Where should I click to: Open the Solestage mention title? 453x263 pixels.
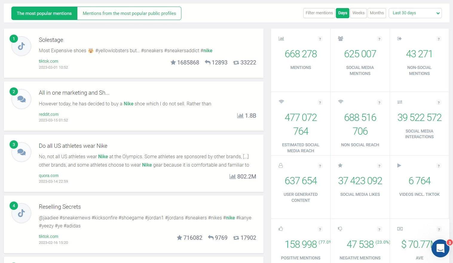(x=51, y=40)
